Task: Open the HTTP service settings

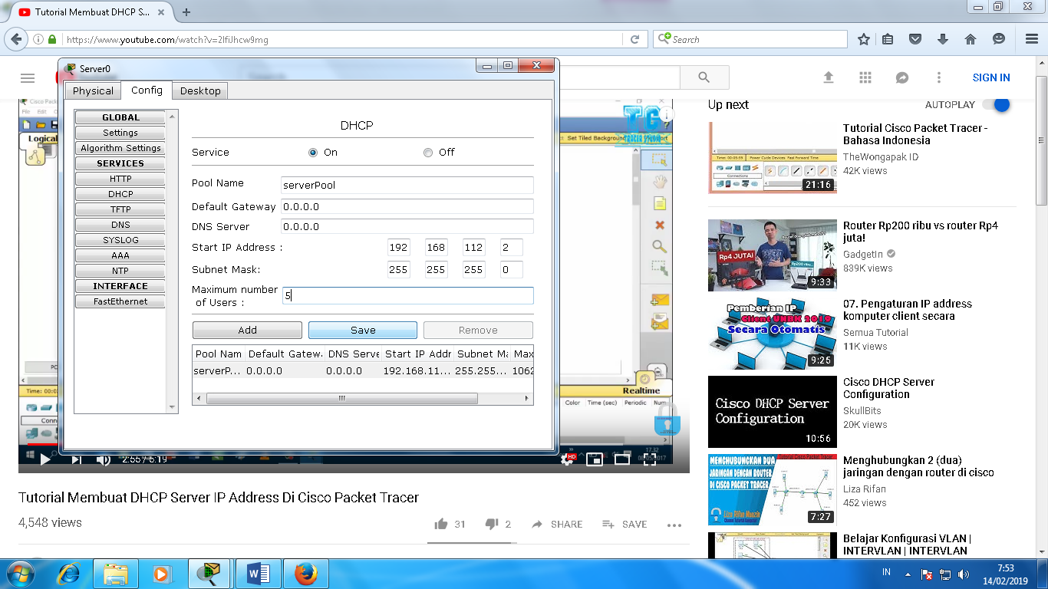Action: (119, 178)
